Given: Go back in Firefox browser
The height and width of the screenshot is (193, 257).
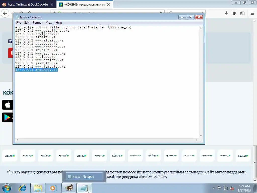Looking at the screenshot, I should click(5, 13).
